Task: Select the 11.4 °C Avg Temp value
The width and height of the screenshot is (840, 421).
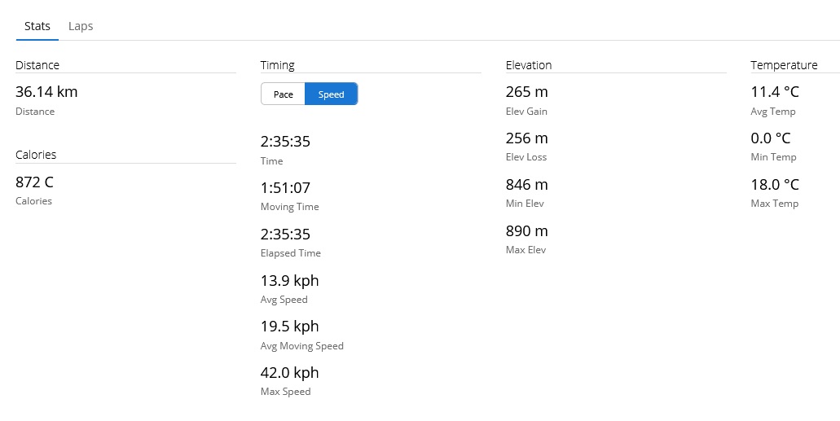Action: coord(774,92)
